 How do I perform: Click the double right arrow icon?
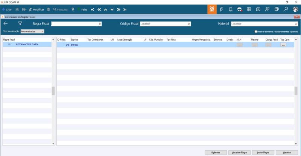(x=119, y=9)
